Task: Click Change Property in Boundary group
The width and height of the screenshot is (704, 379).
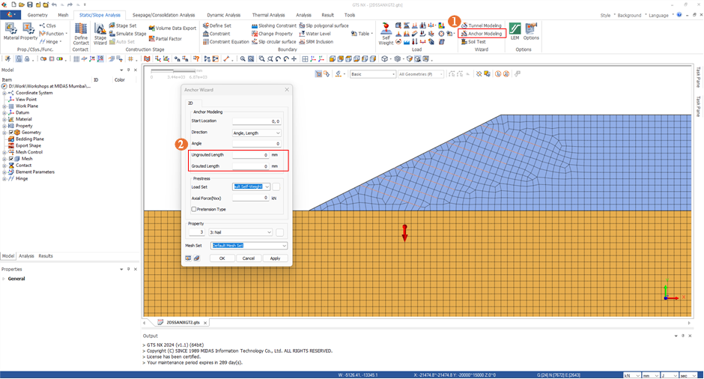Action: [272, 34]
